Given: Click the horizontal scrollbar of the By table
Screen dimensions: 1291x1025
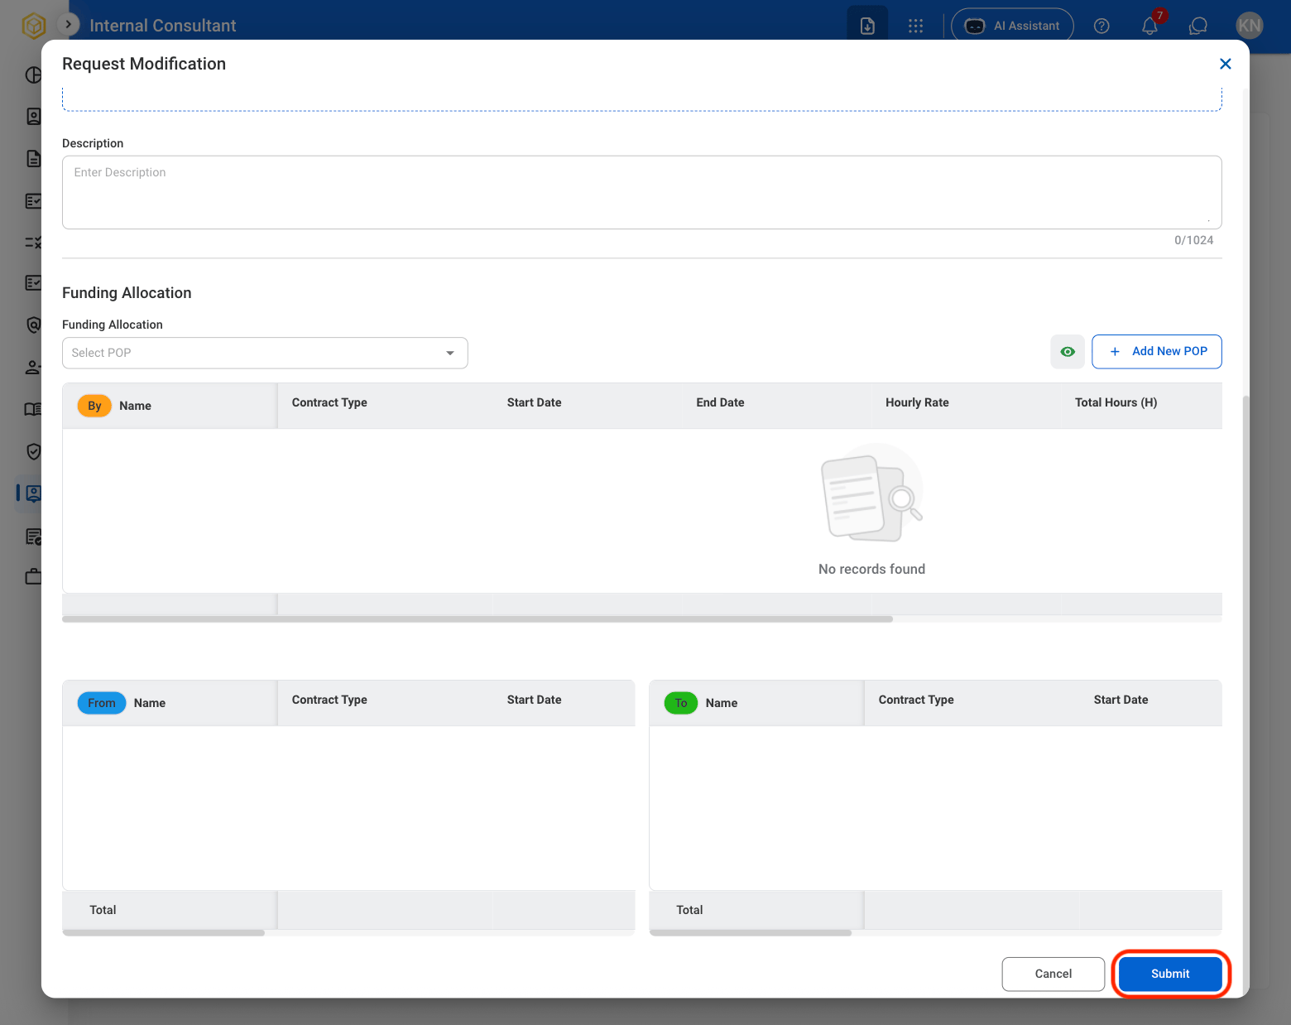Looking at the screenshot, I should coord(478,619).
